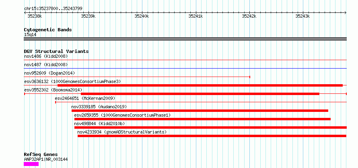Click the chr15:35237800..35243799 coordinate label

[x=53, y=9]
